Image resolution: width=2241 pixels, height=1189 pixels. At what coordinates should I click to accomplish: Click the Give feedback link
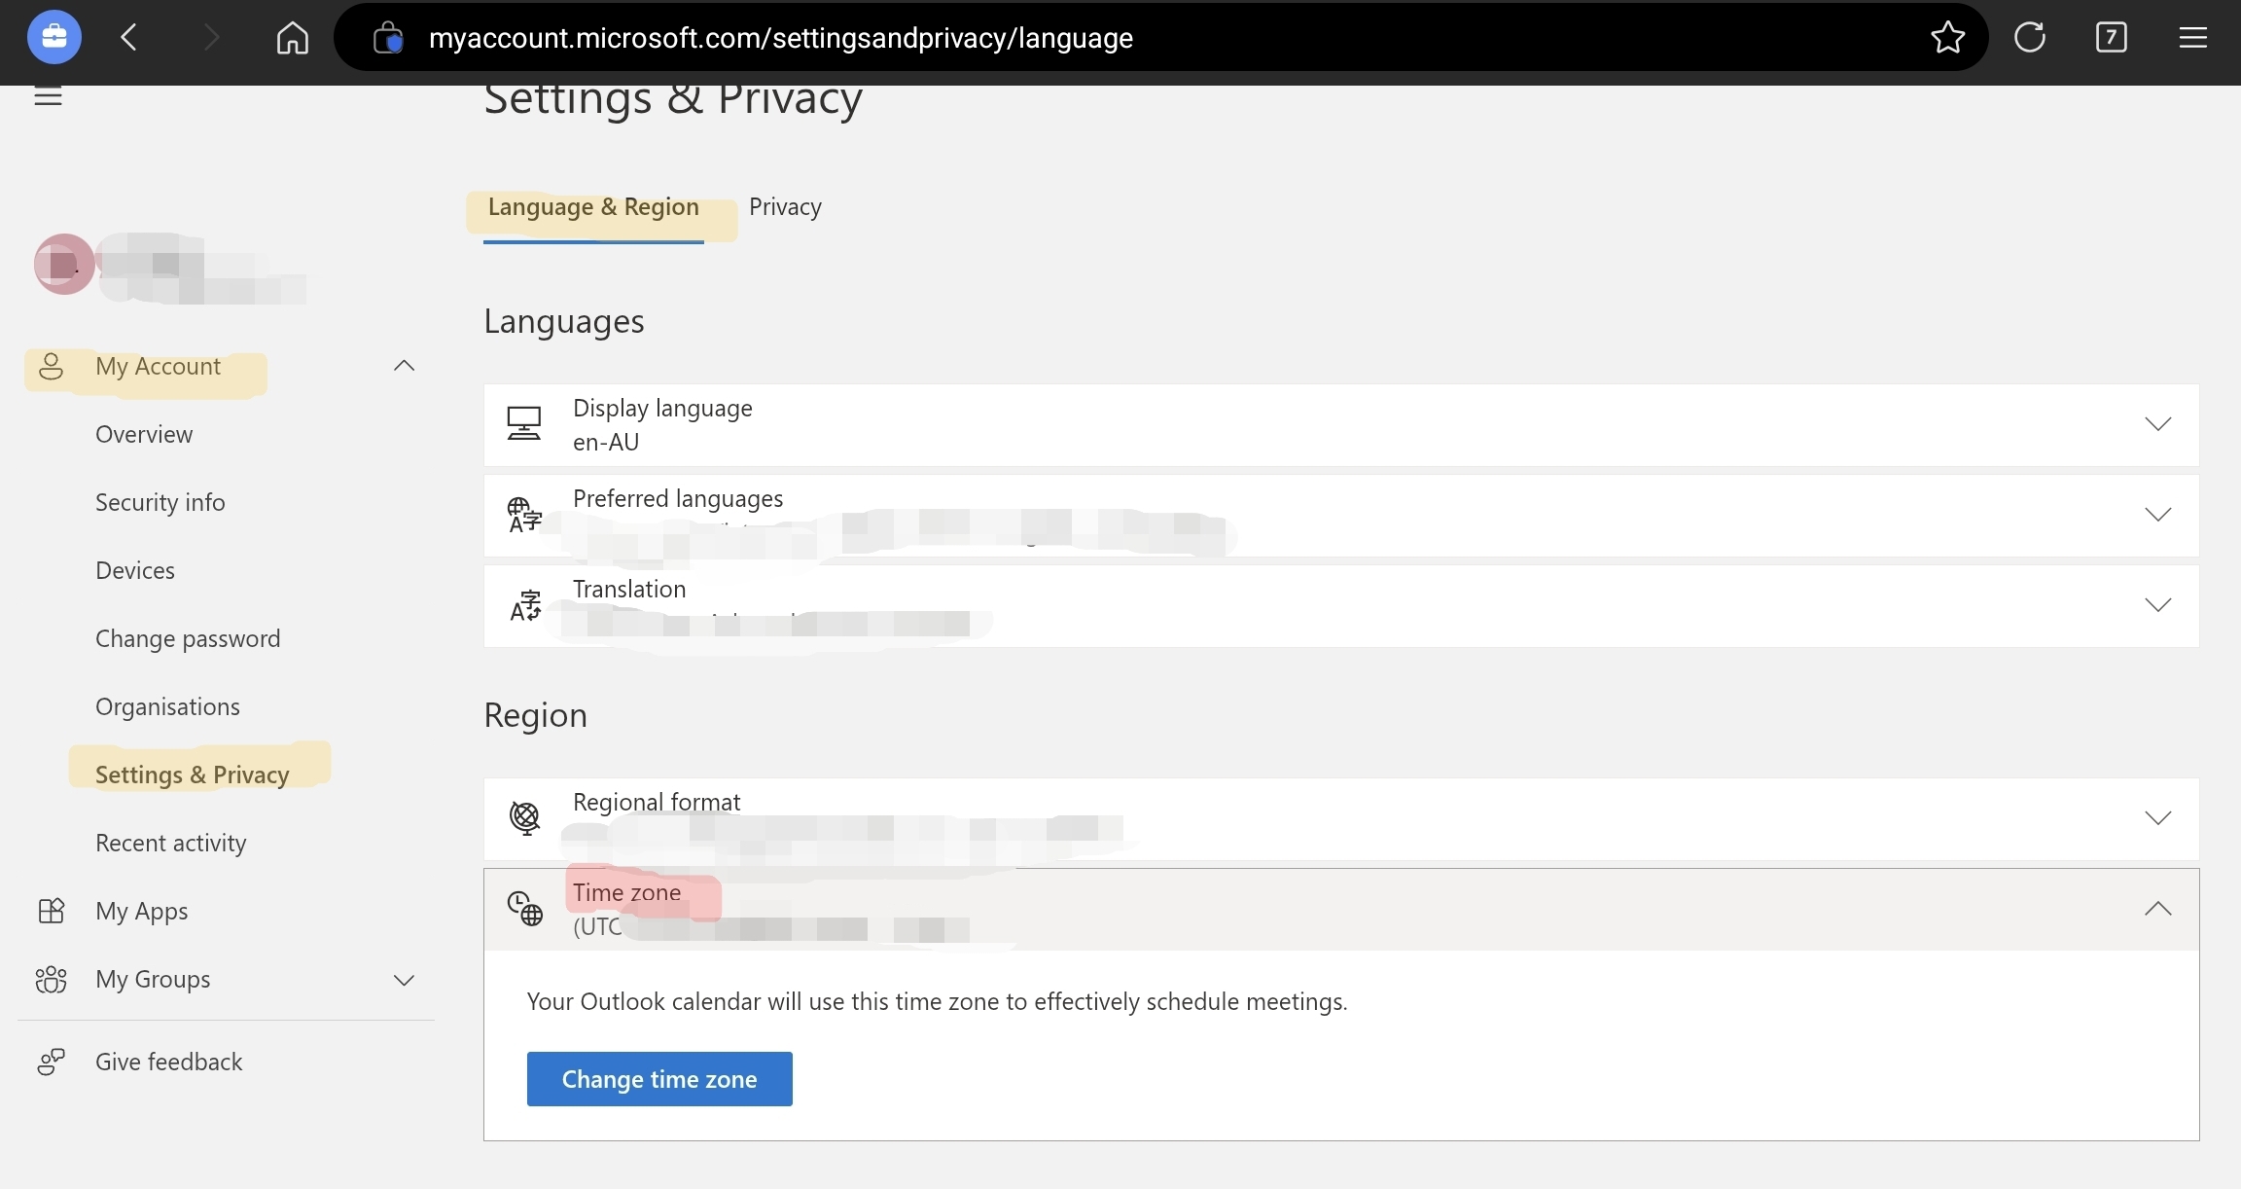(x=169, y=1062)
